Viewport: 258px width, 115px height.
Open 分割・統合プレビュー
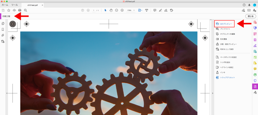(226, 44)
